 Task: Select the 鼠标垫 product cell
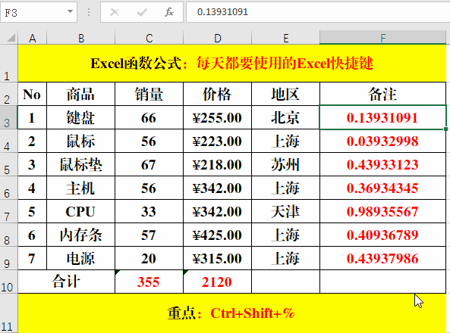tap(81, 164)
